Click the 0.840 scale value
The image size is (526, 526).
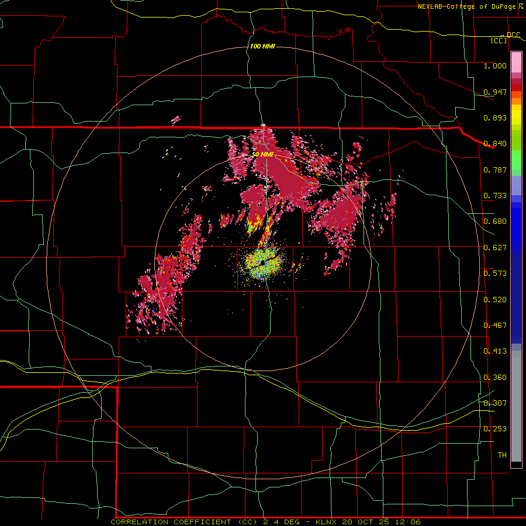[x=495, y=144]
